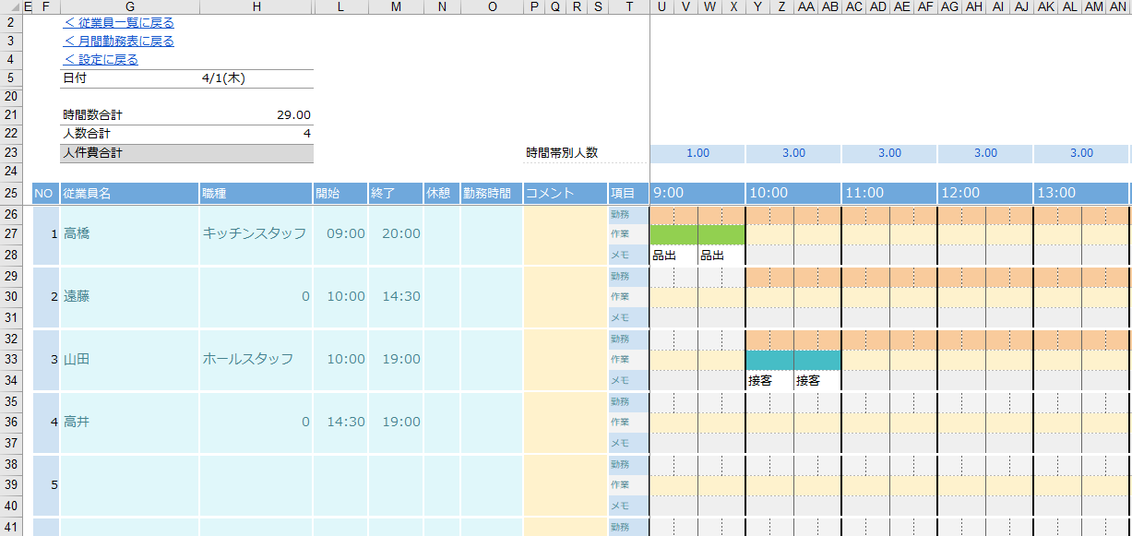Select the 13:00 time header cell
This screenshot has width=1132, height=536.
(1080, 193)
